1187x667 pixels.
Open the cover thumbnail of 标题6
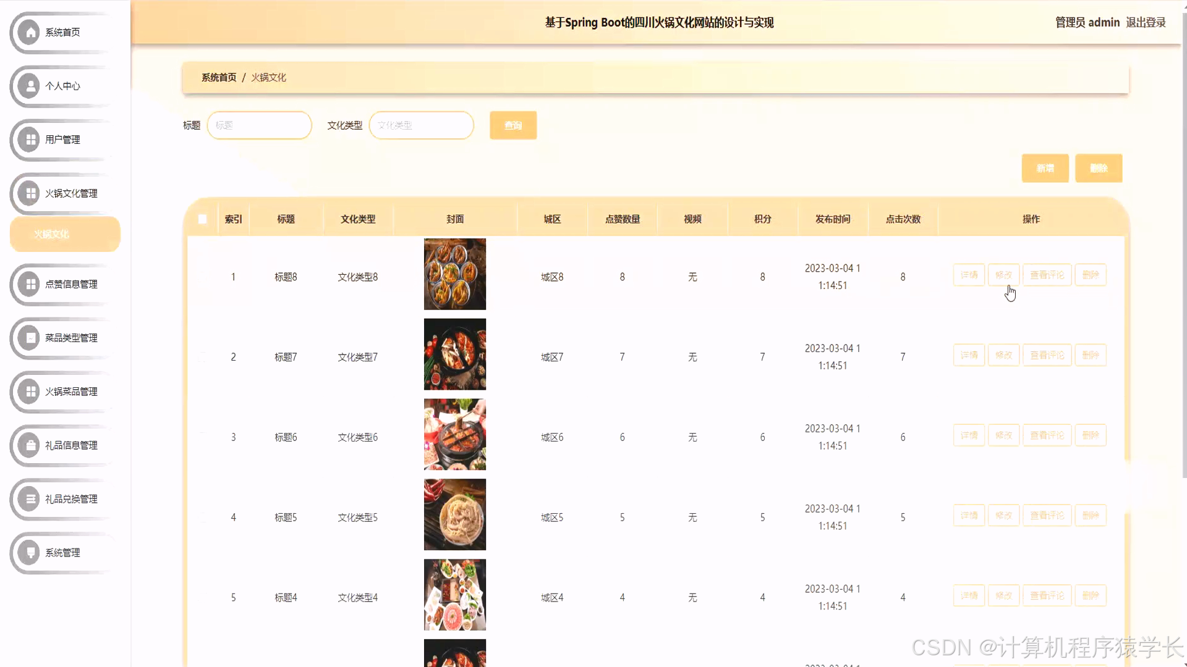click(454, 434)
